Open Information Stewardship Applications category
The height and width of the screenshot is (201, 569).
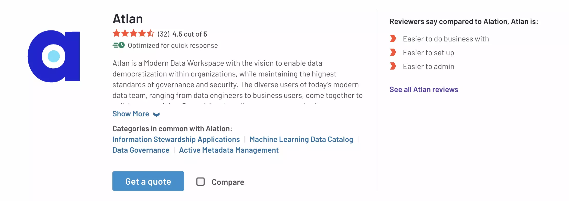[x=176, y=139]
